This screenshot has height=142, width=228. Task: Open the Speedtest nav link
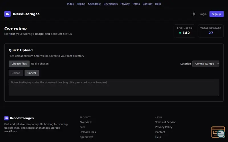(94, 4)
